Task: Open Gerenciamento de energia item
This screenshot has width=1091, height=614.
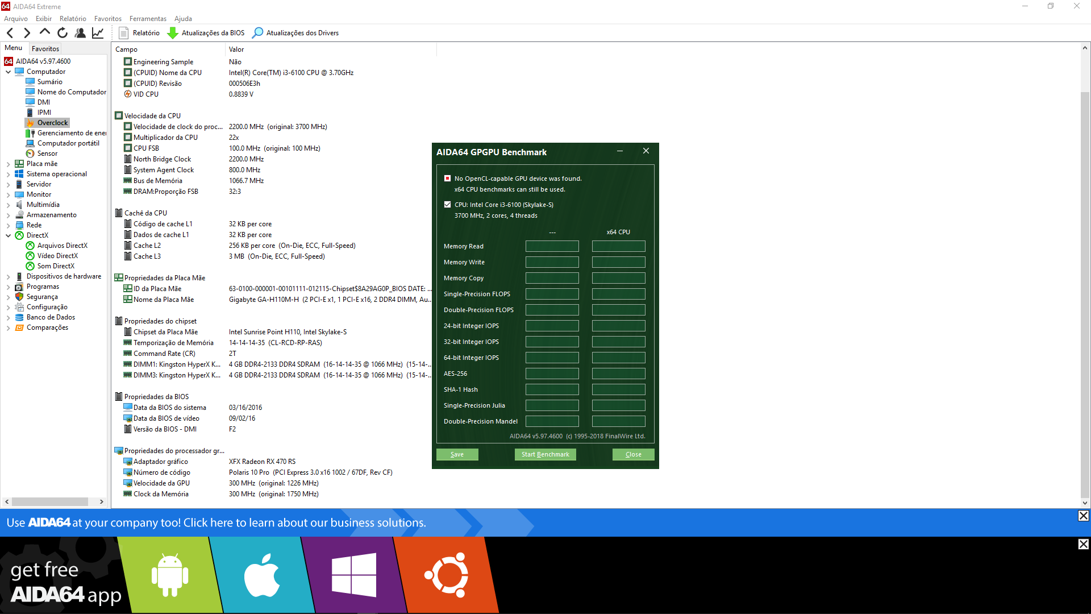Action: coord(71,133)
